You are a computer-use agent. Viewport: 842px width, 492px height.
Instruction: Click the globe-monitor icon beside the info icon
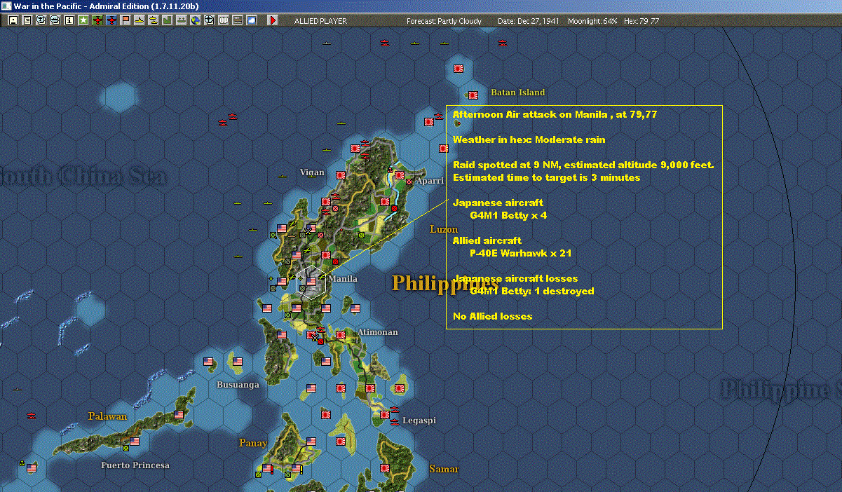click(55, 20)
